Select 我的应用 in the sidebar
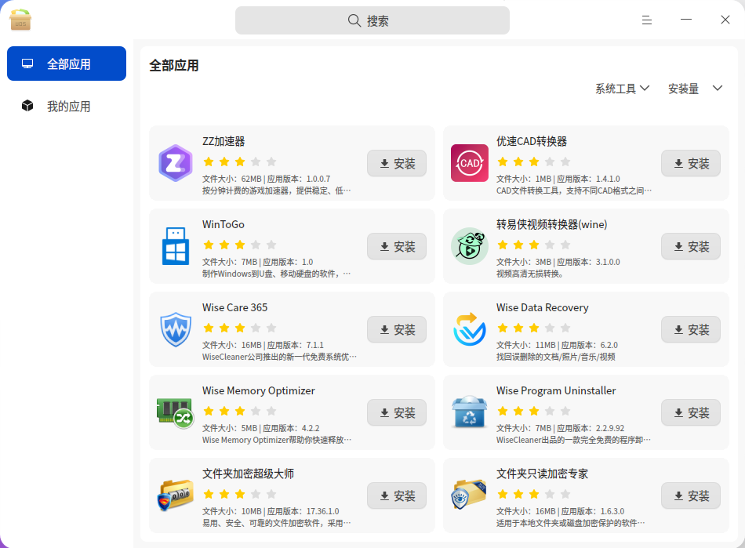This screenshot has height=548, width=745. [x=67, y=106]
